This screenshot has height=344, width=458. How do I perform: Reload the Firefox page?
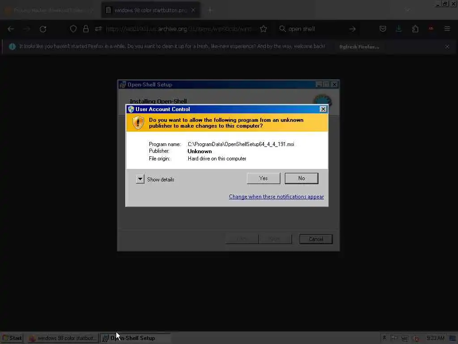[43, 29]
